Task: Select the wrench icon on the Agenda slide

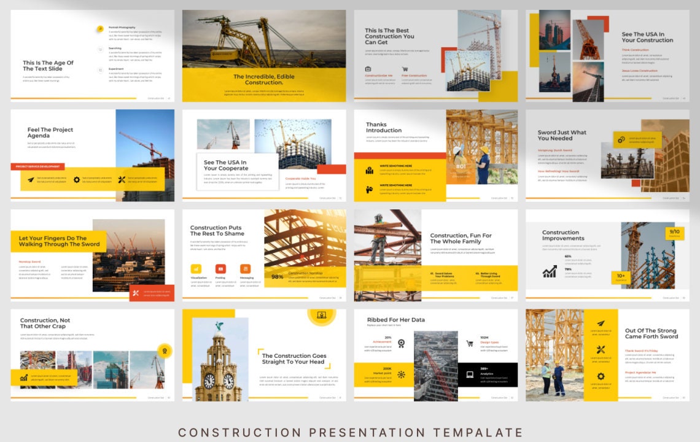Action: [121, 179]
